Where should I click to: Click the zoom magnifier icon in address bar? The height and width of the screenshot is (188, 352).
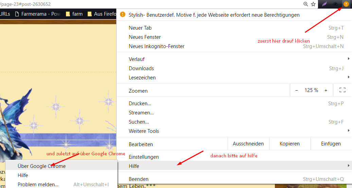click(305, 4)
